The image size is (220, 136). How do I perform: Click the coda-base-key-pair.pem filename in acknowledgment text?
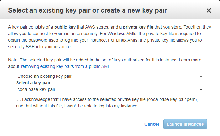[172, 100]
